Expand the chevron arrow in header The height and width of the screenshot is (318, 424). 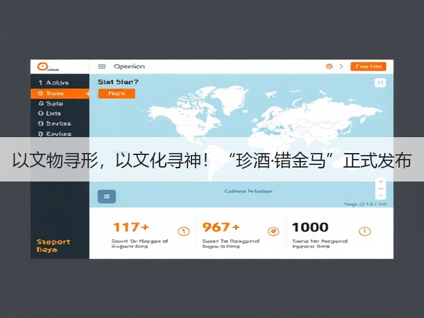click(x=341, y=66)
